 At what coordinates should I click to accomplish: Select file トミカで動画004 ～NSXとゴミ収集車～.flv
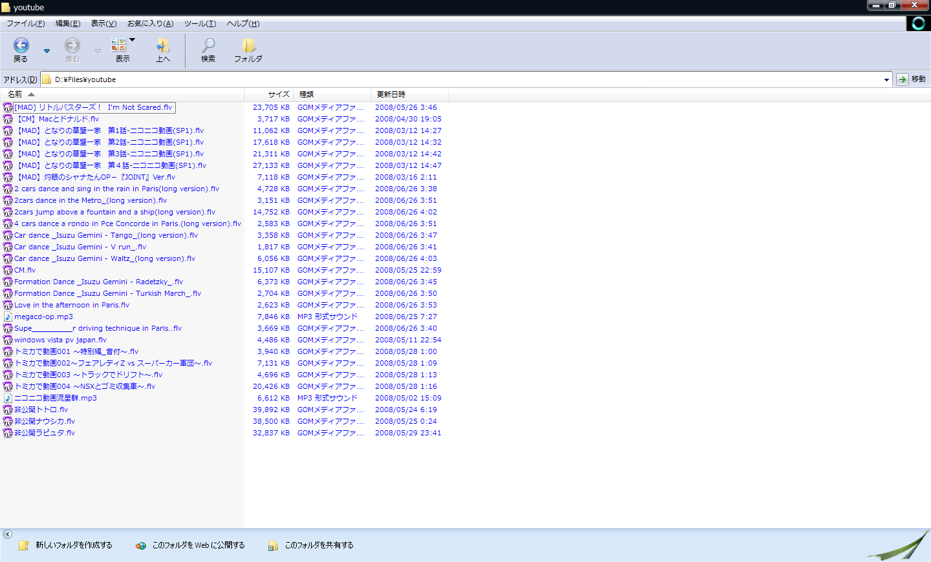[x=85, y=386]
